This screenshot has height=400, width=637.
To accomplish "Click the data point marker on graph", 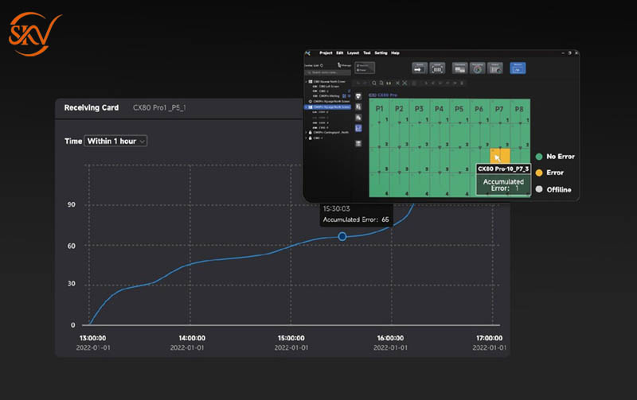I will click(x=342, y=236).
